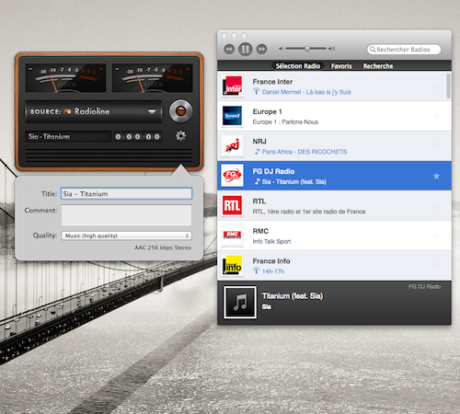This screenshot has width=460, height=414.
Task: Click the 'Sia - Titanium' recording name display
Action: click(x=68, y=136)
